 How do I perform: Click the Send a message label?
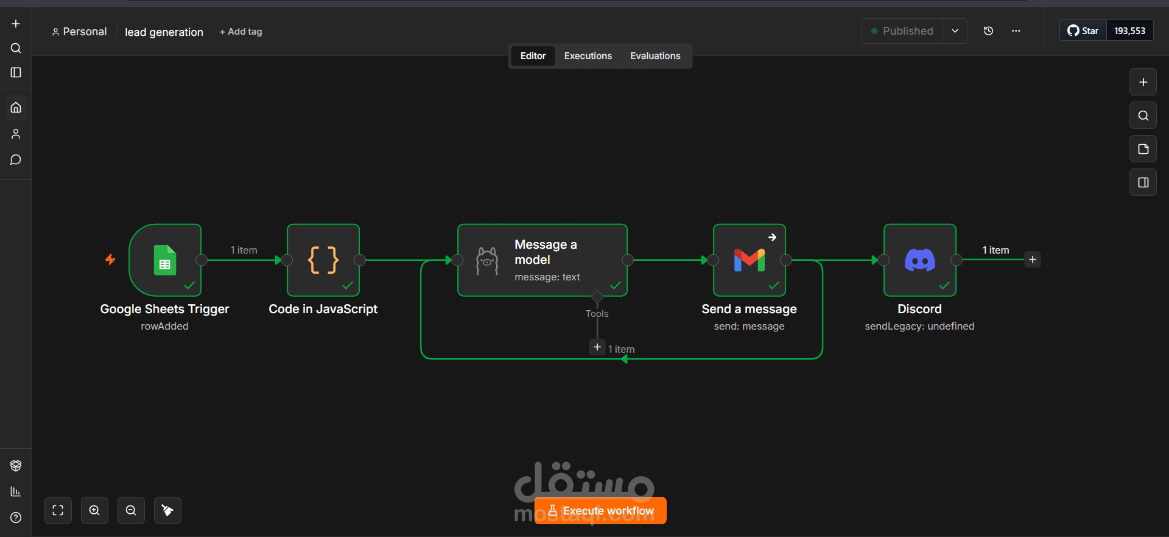749,309
